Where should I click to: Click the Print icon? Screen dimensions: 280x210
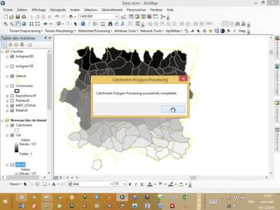click(24, 17)
